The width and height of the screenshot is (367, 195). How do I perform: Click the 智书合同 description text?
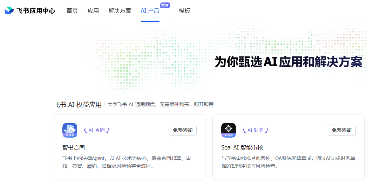[127, 162]
